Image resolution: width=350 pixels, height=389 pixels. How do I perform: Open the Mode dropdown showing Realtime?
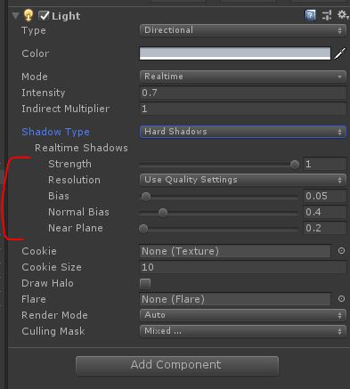pyautogui.click(x=243, y=77)
